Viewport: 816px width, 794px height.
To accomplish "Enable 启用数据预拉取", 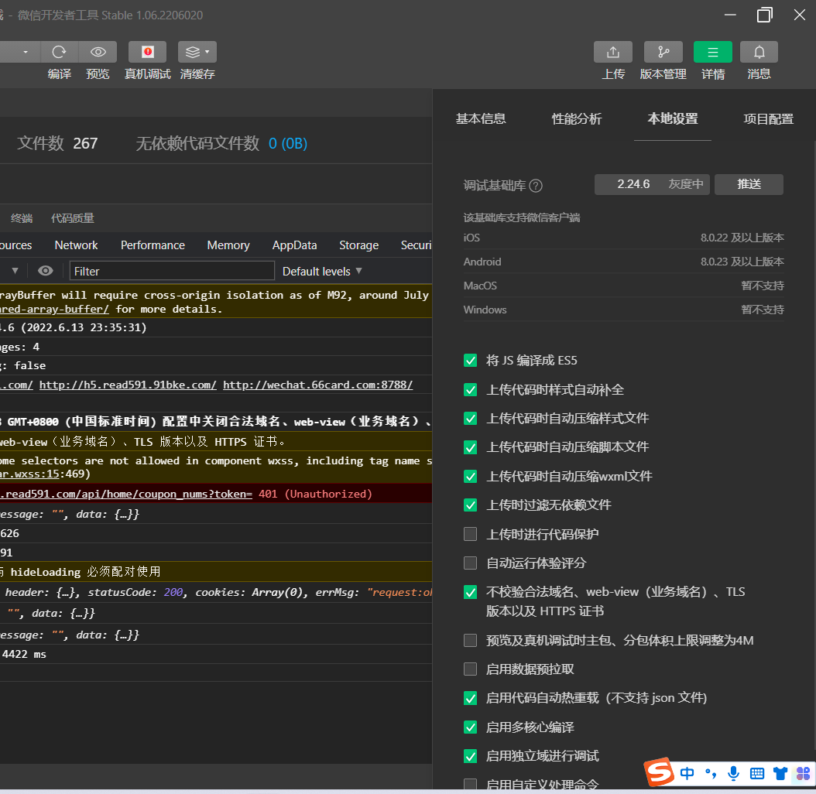I will 471,669.
